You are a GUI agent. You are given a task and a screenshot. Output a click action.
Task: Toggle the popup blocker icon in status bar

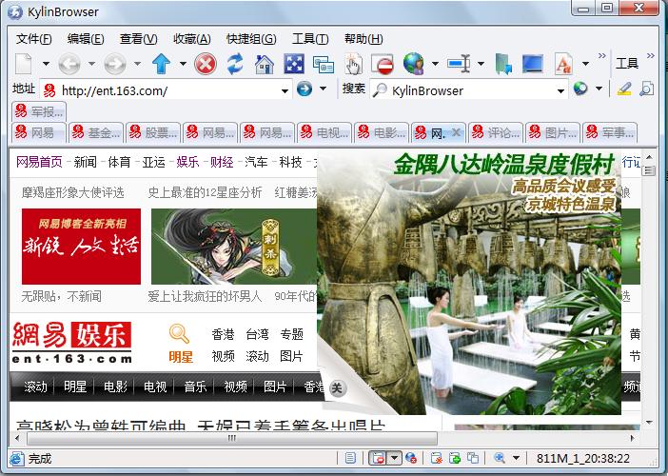point(378,458)
